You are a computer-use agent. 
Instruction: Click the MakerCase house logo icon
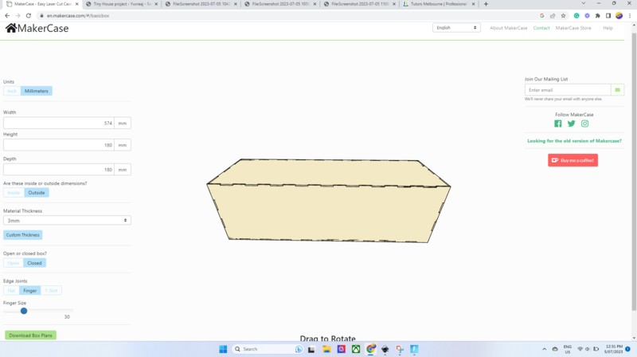(x=11, y=28)
